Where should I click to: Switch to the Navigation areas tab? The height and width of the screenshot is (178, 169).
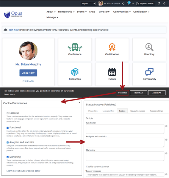pyautogui.click(x=138, y=111)
